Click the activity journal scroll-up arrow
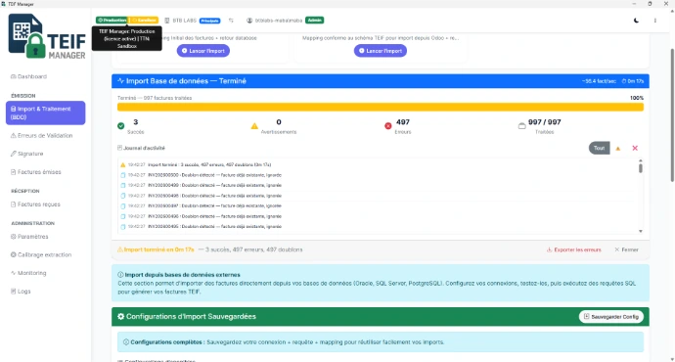The height and width of the screenshot is (362, 675). 641,160
